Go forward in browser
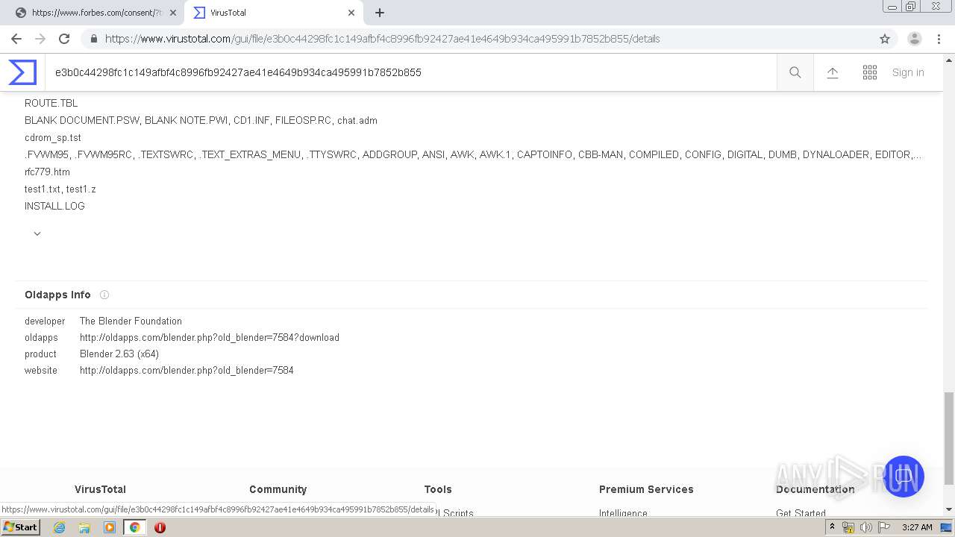955x537 pixels. pyautogui.click(x=40, y=39)
